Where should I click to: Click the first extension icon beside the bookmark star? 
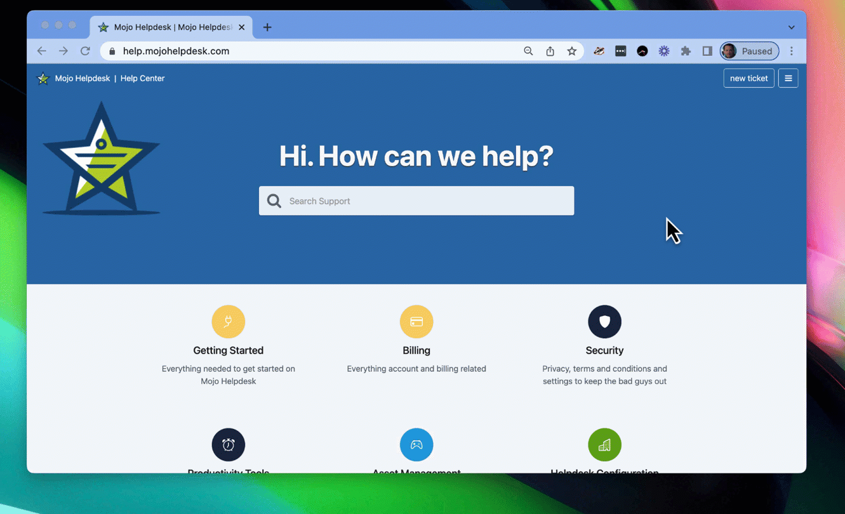(x=599, y=51)
